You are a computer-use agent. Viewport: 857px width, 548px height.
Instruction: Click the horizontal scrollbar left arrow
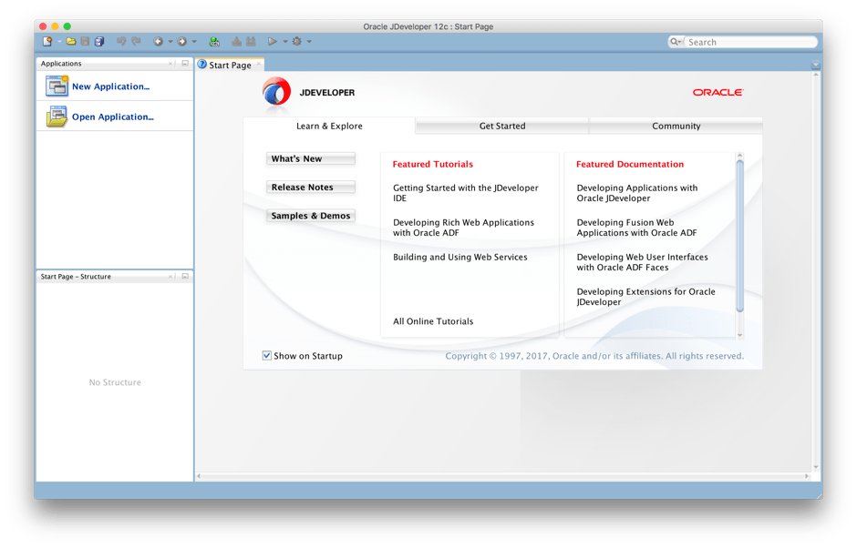click(199, 476)
